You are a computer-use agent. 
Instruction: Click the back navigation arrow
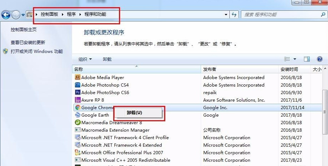[6, 15]
